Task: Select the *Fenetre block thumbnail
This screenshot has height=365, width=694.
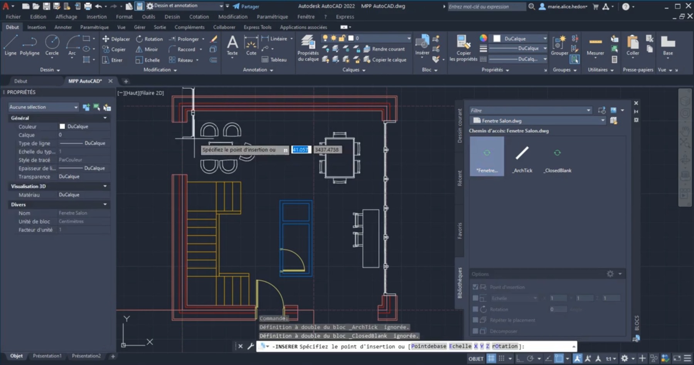Action: point(487,156)
